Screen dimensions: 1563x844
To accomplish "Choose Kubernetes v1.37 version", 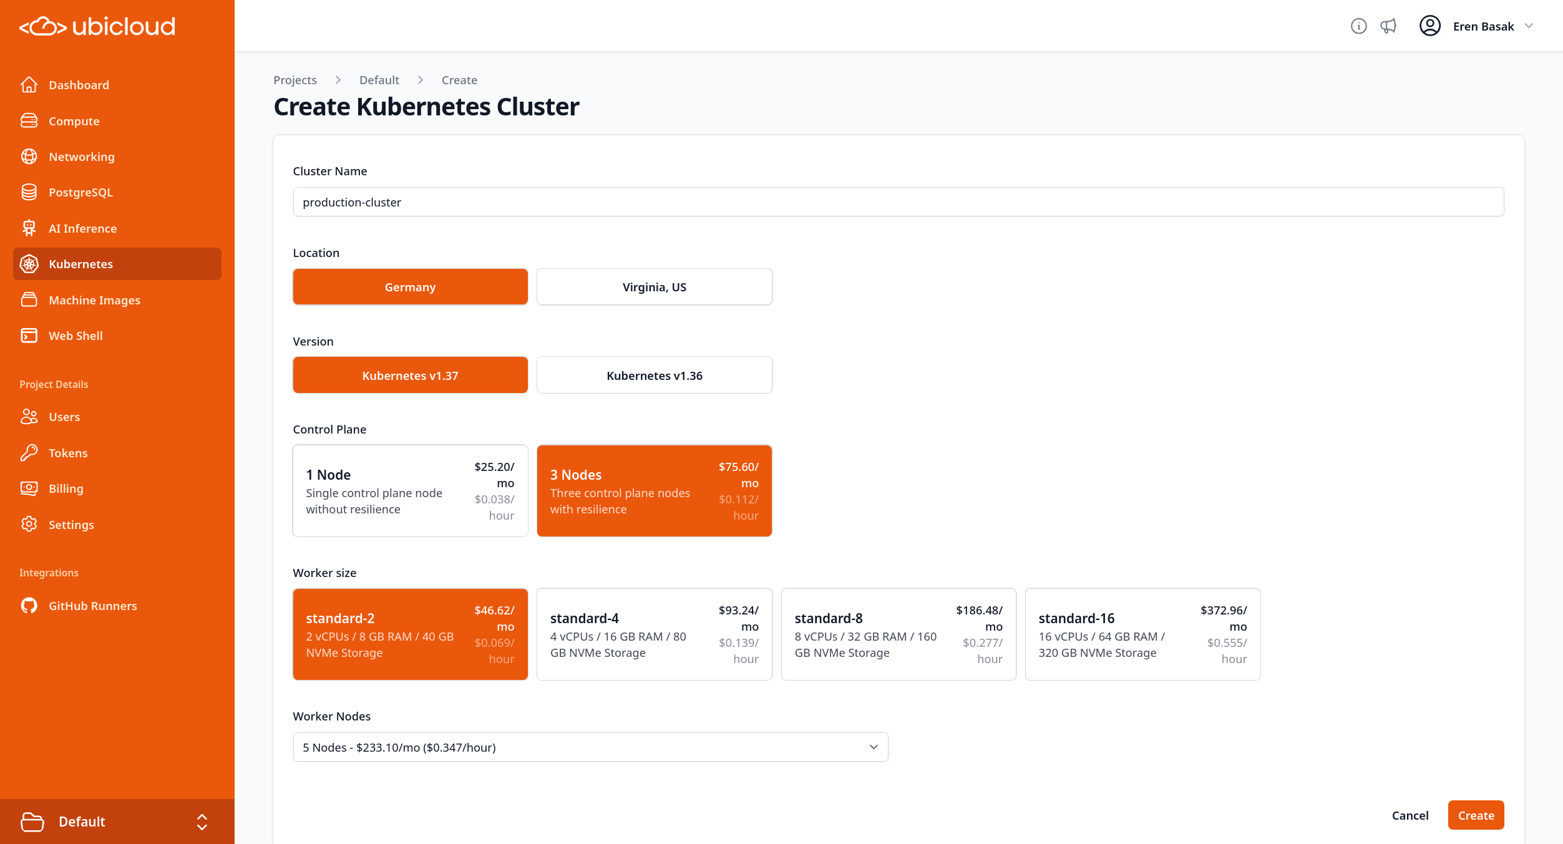I will point(410,376).
